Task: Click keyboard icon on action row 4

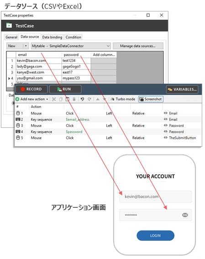Action: (18, 132)
